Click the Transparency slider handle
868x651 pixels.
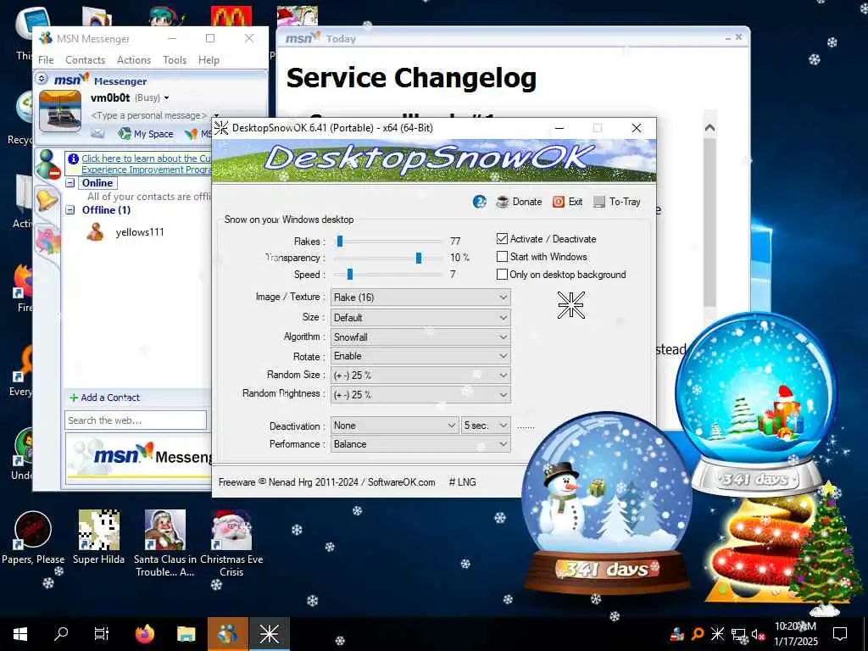419,258
